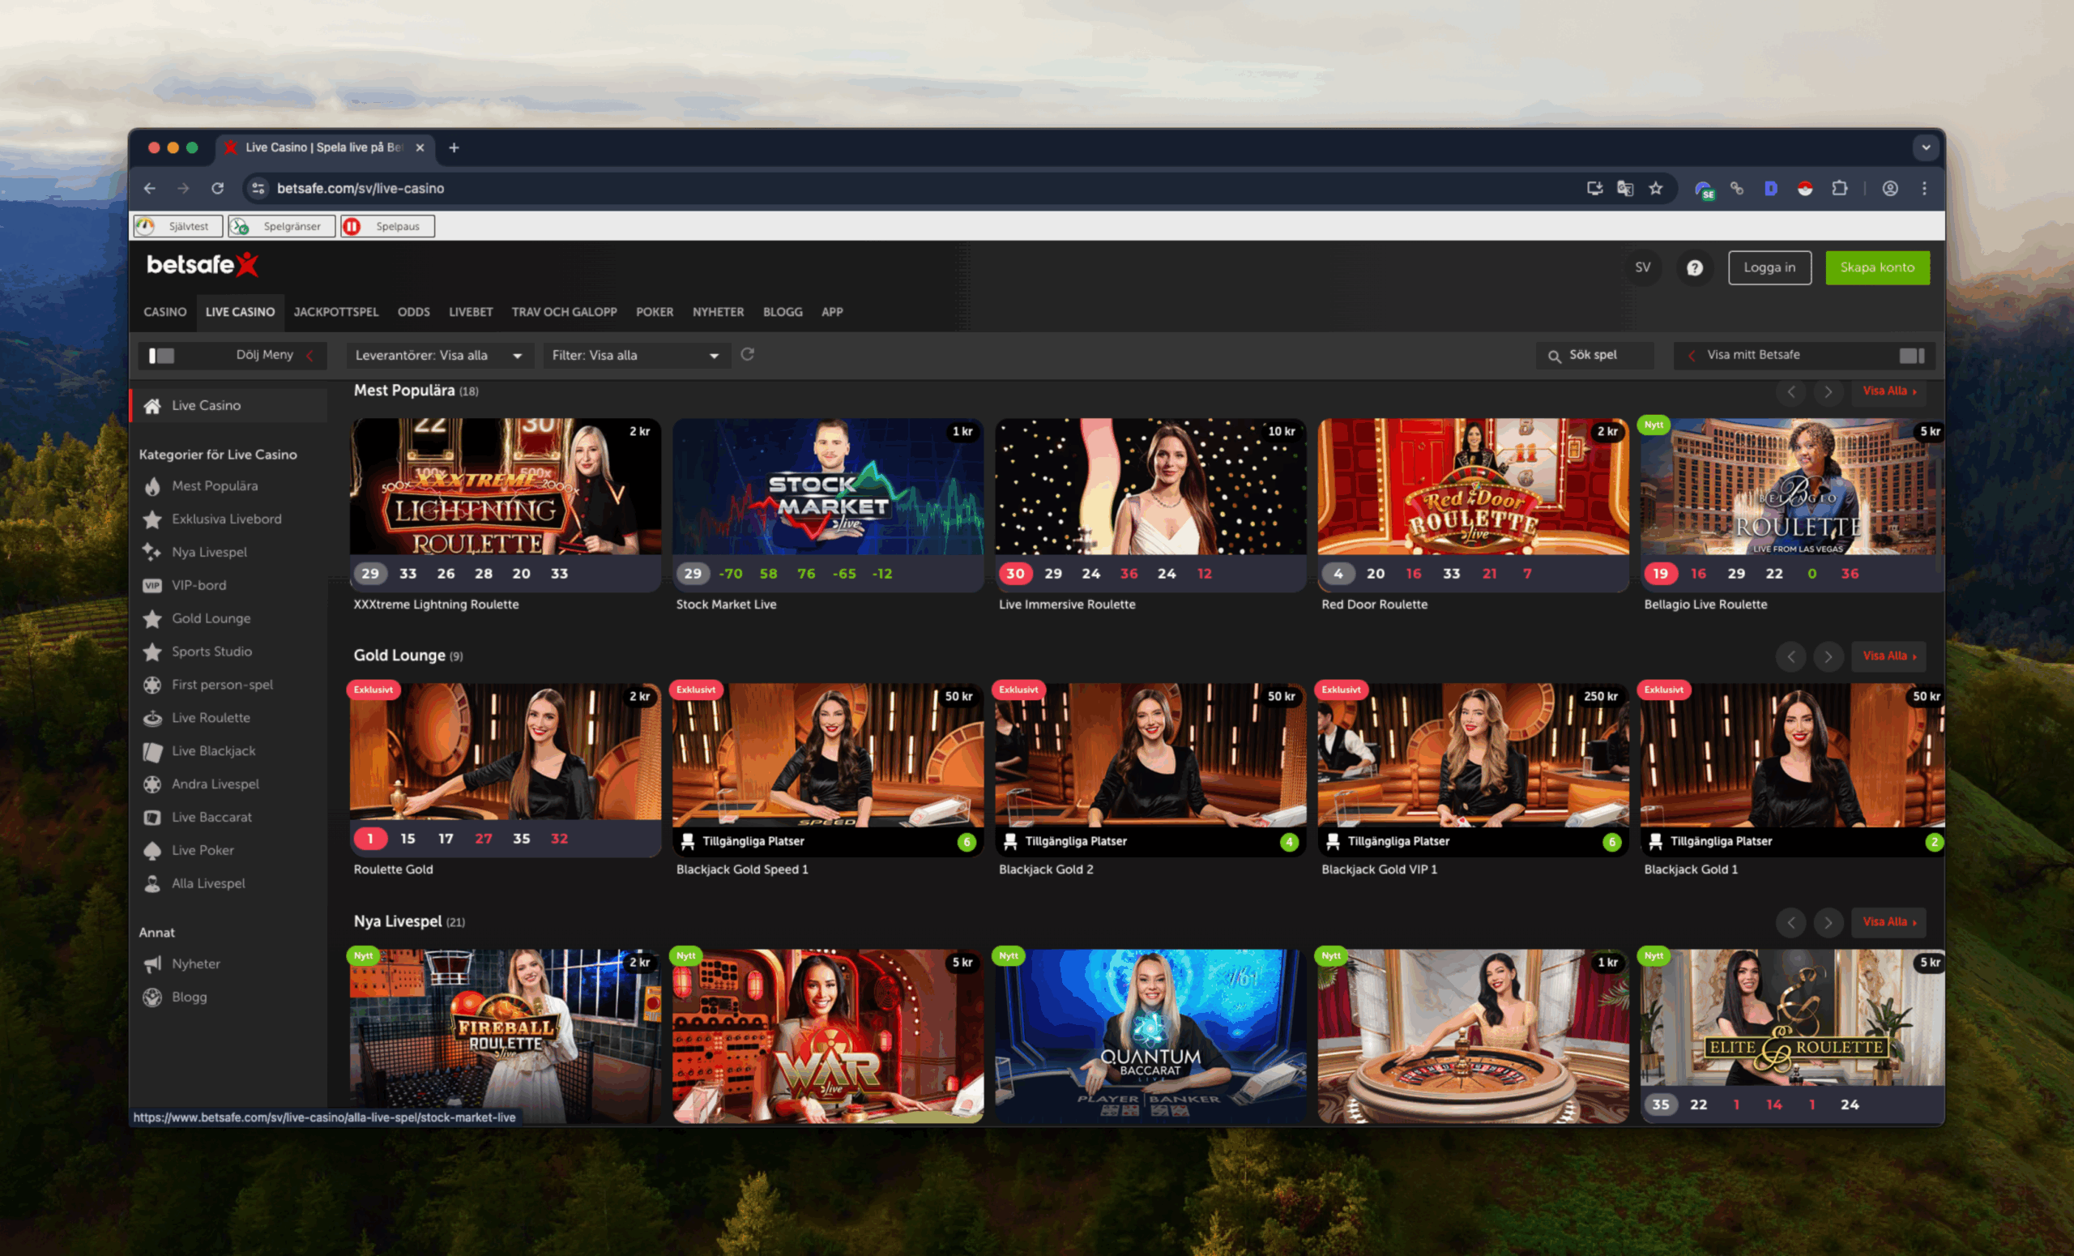Screen dimensions: 2074x1256
Task: Click the Betsafe logo
Action: coord(202,265)
